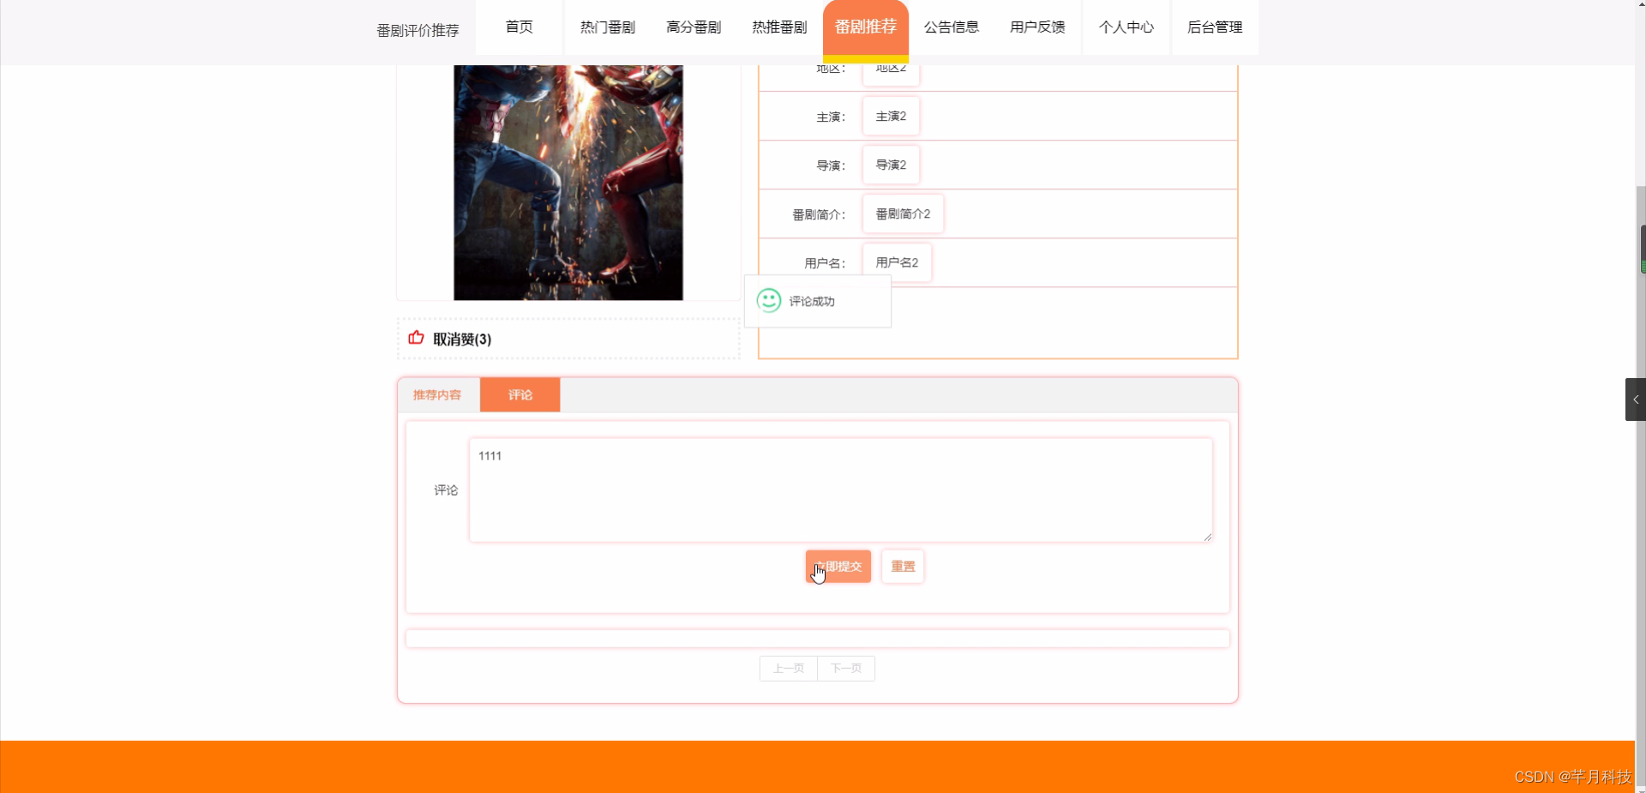Screen dimensions: 1646x793
Task: Click the 立即提交 submit button
Action: [x=838, y=566]
